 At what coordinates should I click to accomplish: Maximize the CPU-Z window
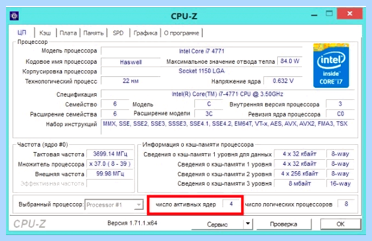[x=329, y=14]
